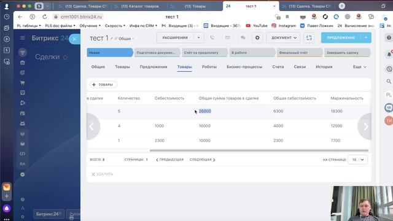This screenshot has height=221, width=393.
Task: Click the code brackets icon in left sidebar
Action: coord(22,153)
